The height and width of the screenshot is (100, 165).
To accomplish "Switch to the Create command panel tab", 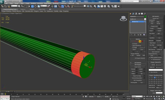I will pyautogui.click(x=131, y=14).
